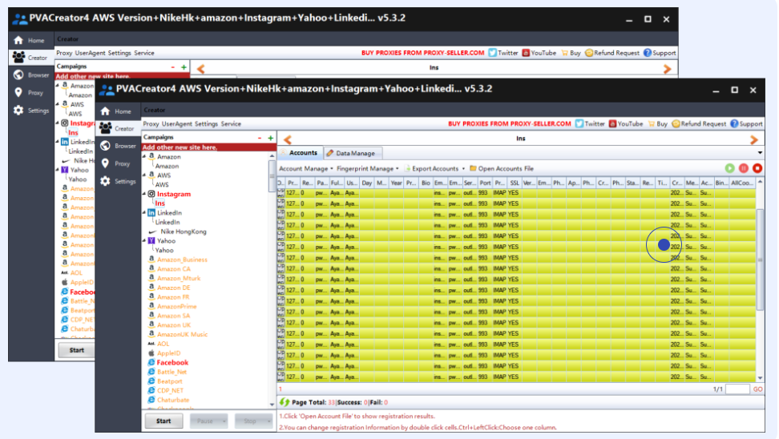Switch to the Accounts tab
Image resolution: width=779 pixels, height=439 pixels.
[x=300, y=153]
